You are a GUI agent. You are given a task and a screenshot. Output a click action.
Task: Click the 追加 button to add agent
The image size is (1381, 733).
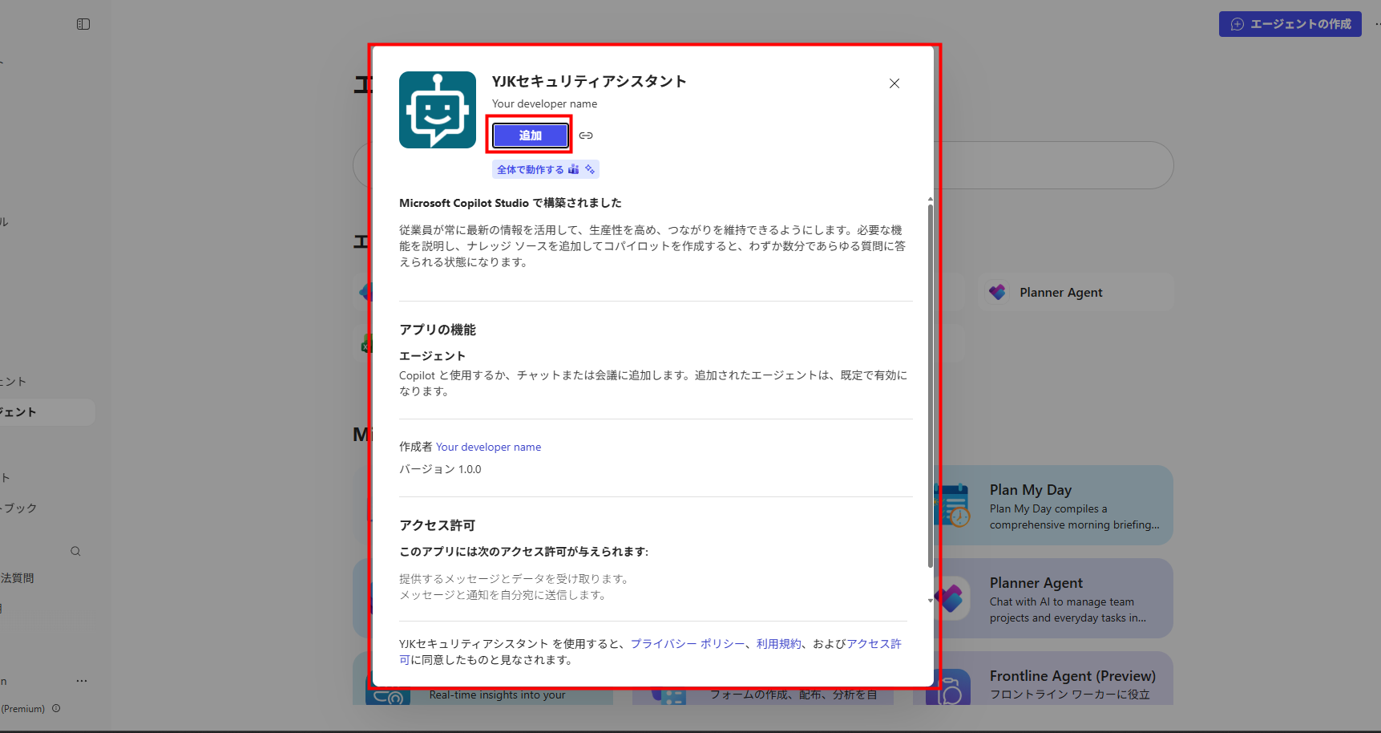coord(530,136)
